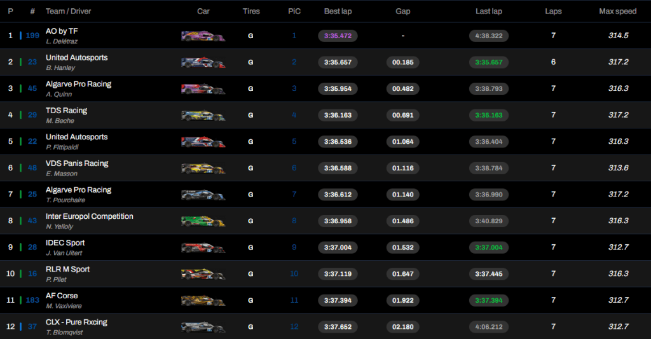Select driver L. Delétraz

click(62, 41)
